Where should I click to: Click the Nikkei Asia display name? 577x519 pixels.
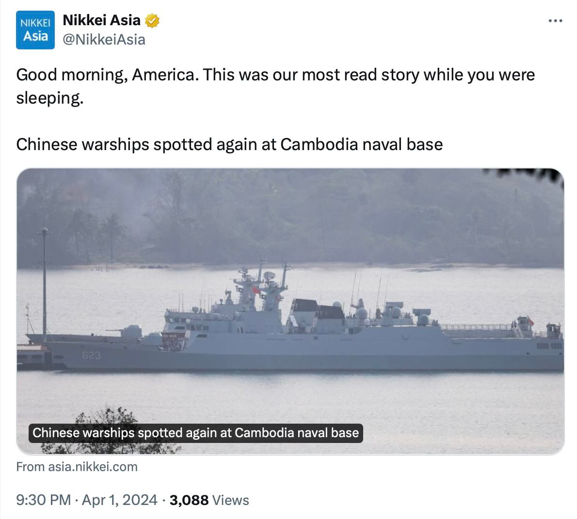pos(101,20)
